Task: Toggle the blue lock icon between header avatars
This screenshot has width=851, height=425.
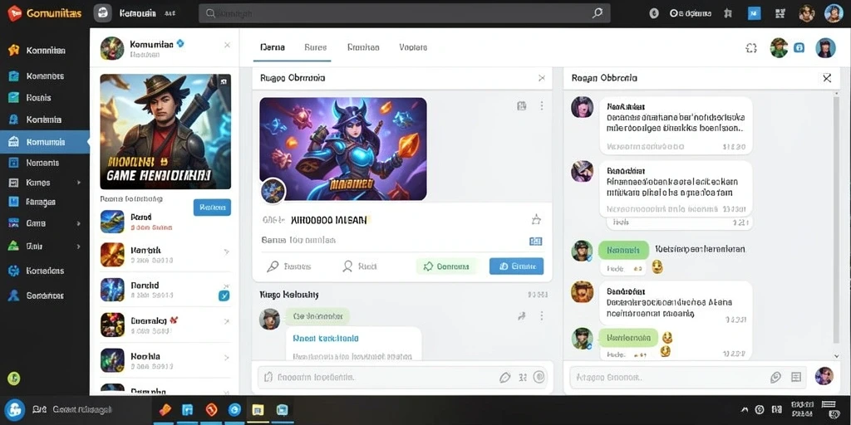Action: pyautogui.click(x=799, y=47)
